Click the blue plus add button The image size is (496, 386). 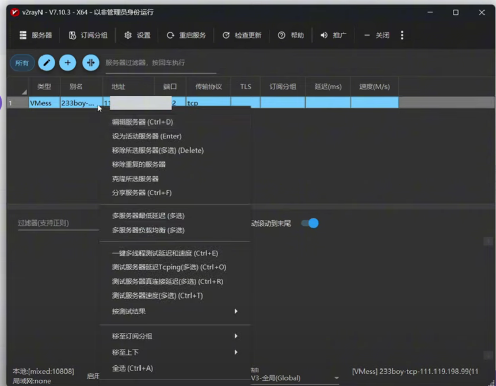[68, 63]
